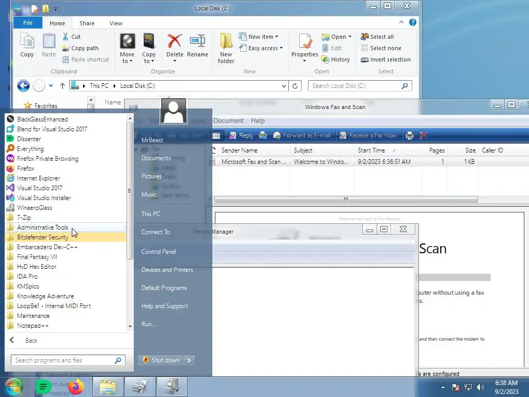
Task: Open Explorer help question mark icon
Action: coord(412,22)
